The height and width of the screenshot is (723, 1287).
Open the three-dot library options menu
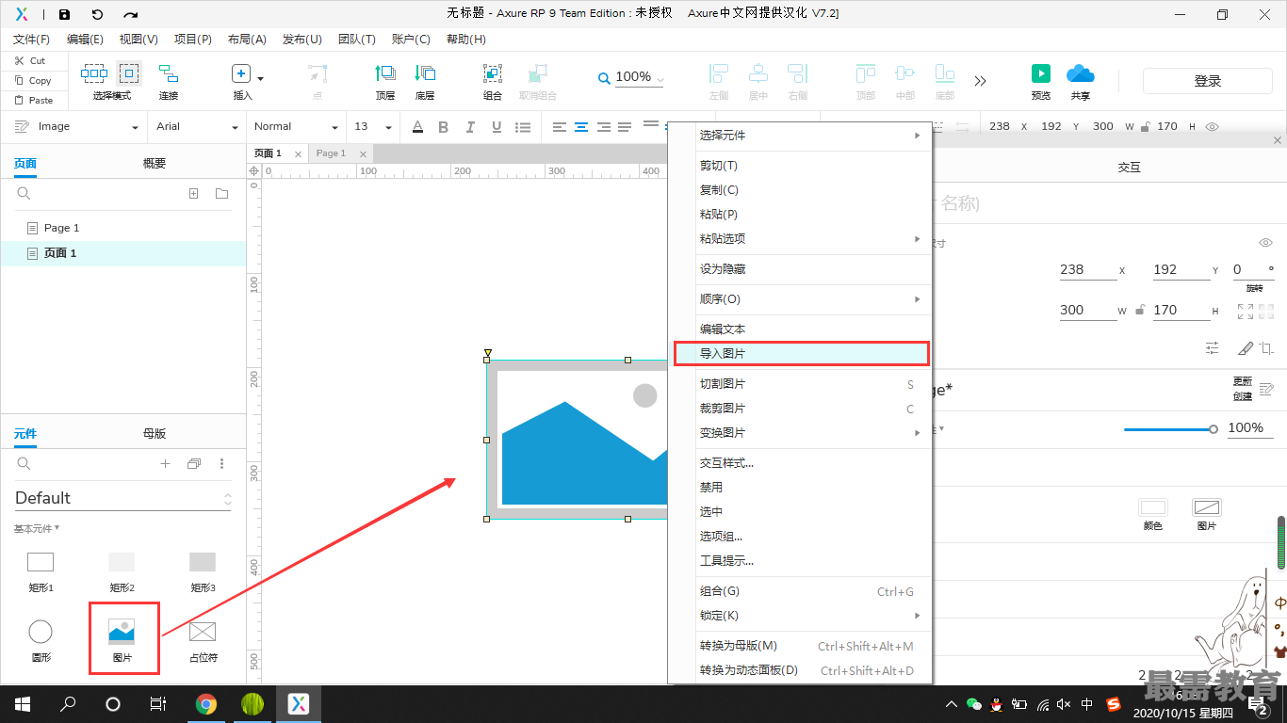point(222,463)
